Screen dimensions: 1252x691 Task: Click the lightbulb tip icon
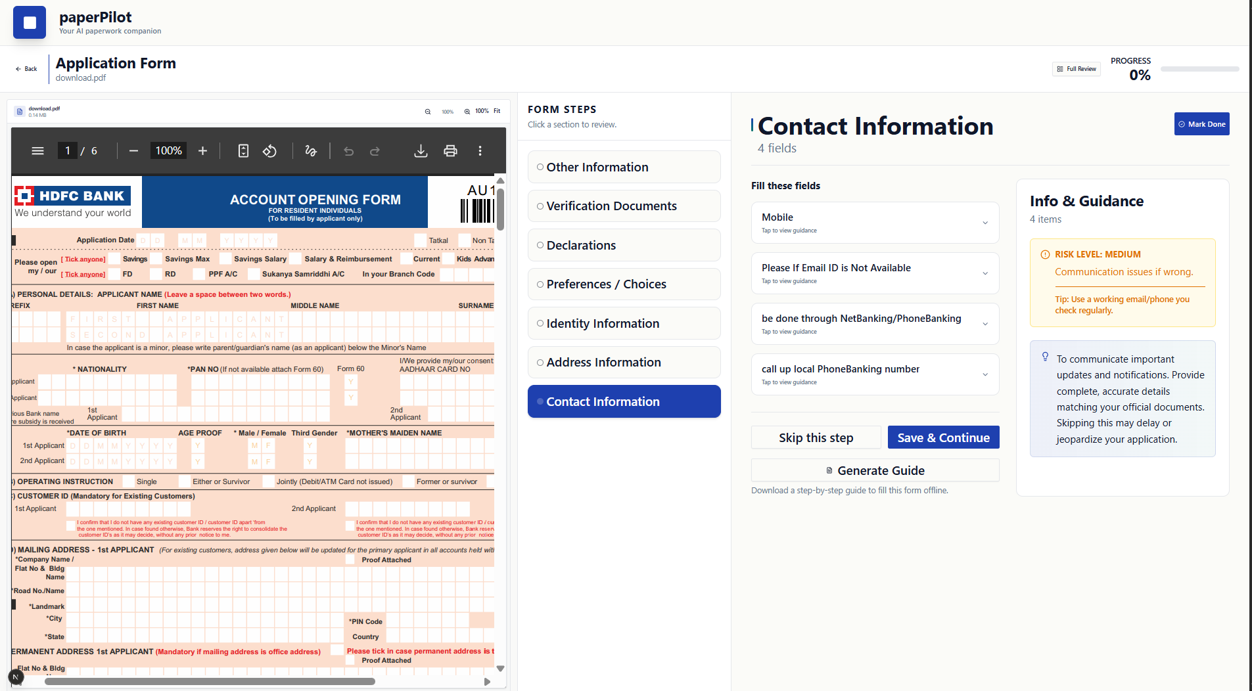pyautogui.click(x=1045, y=357)
